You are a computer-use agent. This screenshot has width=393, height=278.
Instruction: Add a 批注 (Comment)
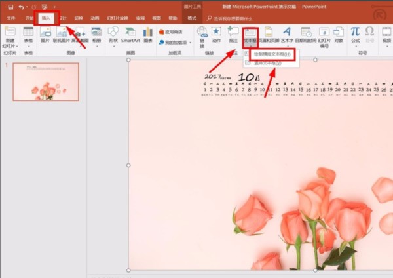coord(233,35)
